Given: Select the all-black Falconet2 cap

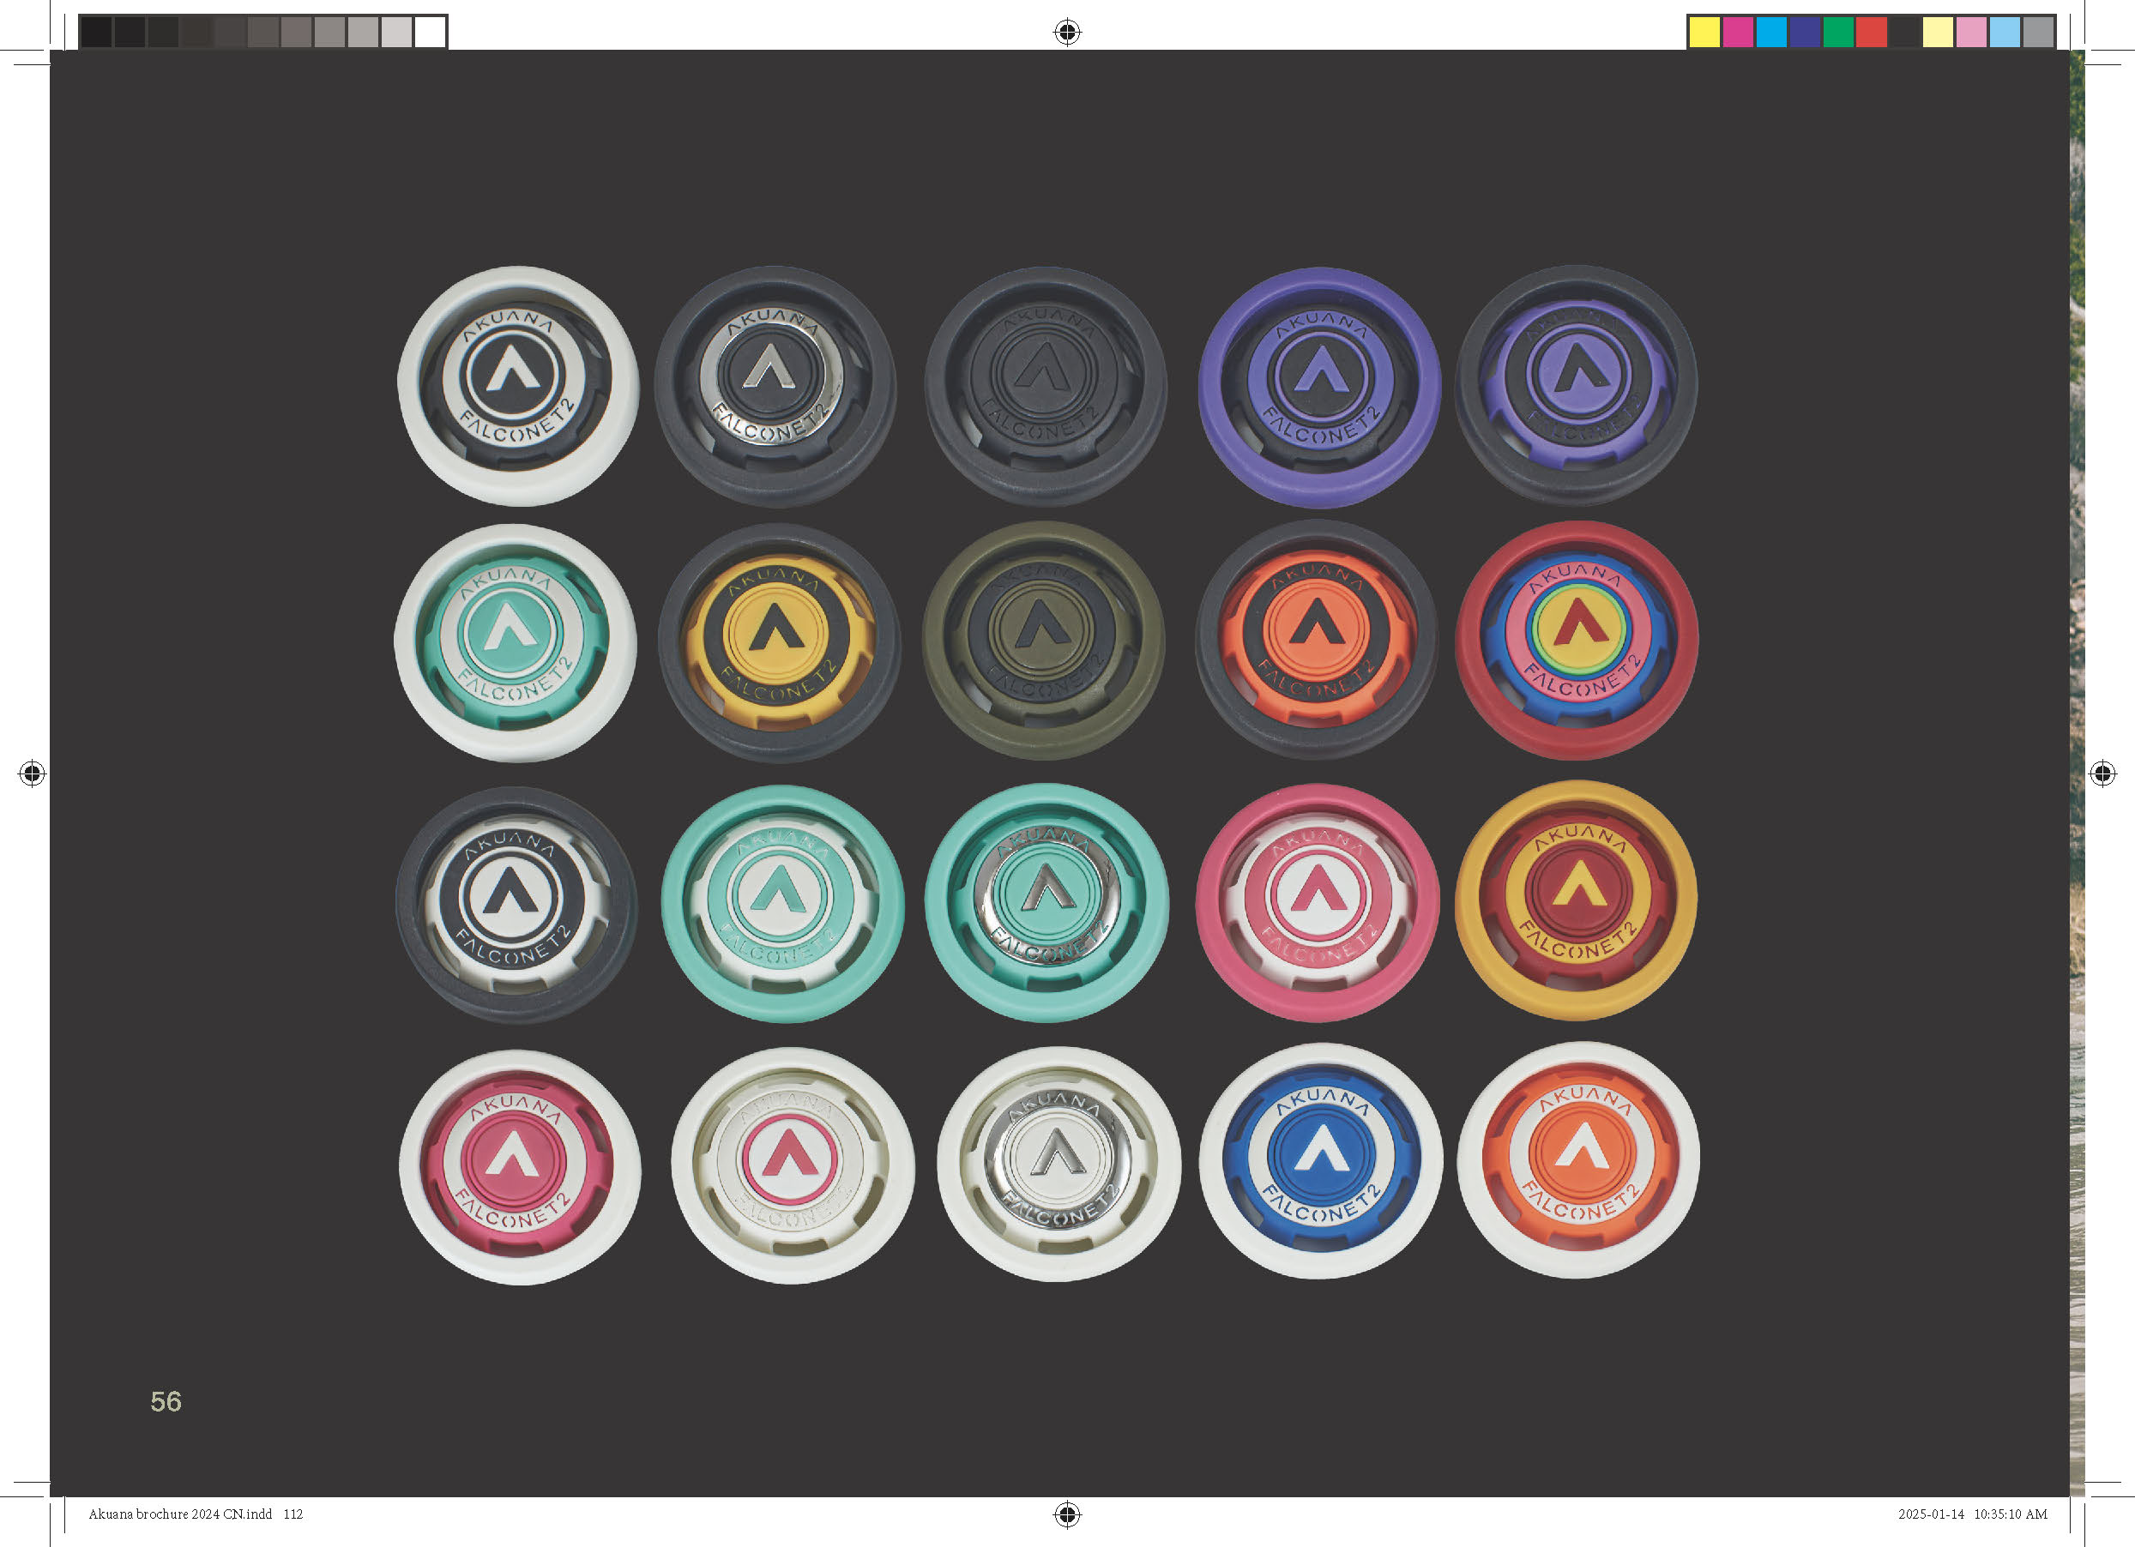Looking at the screenshot, I should click(x=1045, y=386).
